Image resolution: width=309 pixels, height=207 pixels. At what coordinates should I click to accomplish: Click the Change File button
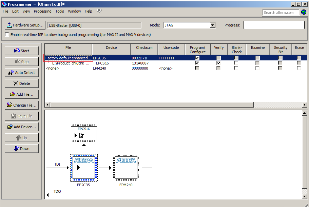pyautogui.click(x=22, y=105)
